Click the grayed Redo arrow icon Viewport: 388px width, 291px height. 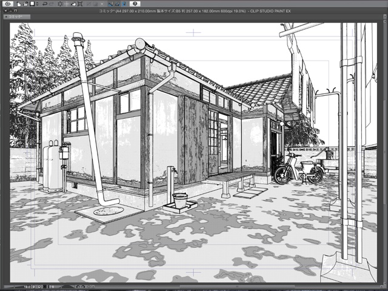52,4
